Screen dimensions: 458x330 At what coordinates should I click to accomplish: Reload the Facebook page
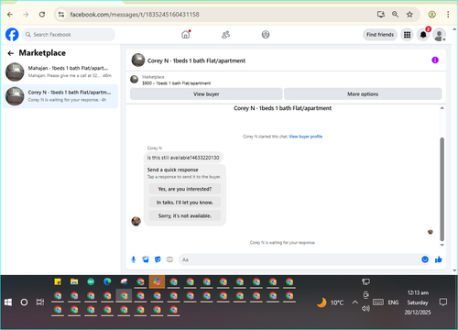42,15
